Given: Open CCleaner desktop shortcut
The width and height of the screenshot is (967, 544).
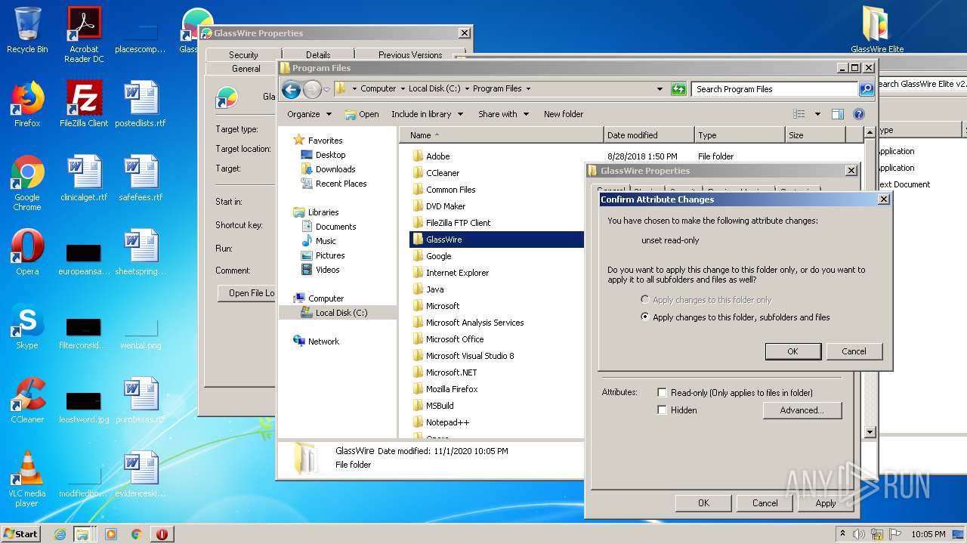Looking at the screenshot, I should click(x=27, y=400).
